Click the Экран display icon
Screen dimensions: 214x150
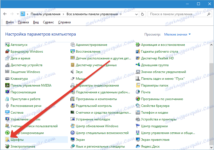point(73,140)
